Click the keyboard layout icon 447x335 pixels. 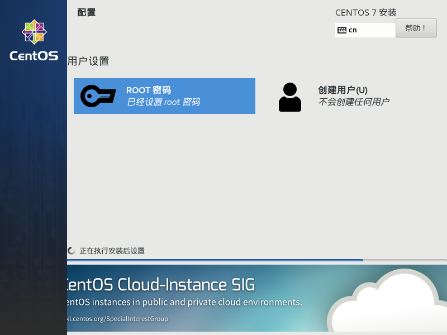(341, 30)
